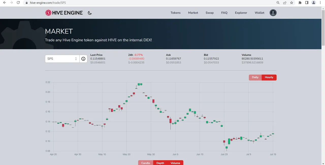Open the Explorer nav item
This screenshot has width=325, height=165.
[241, 13]
